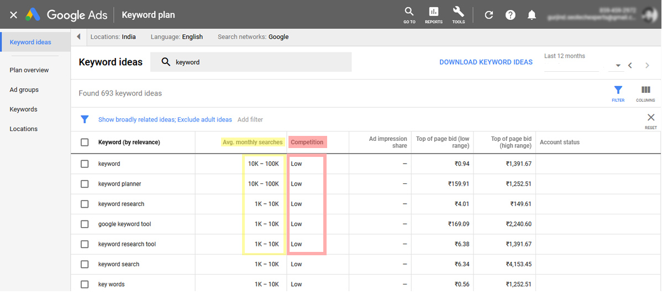This screenshot has height=295, width=662.
Task: Check the box for 'keyword search'
Action: (x=85, y=264)
